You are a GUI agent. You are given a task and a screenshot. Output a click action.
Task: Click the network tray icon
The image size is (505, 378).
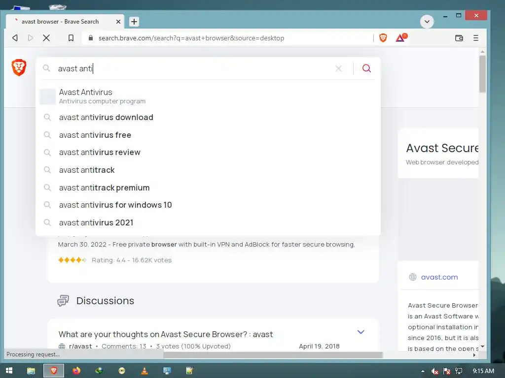coord(459,371)
